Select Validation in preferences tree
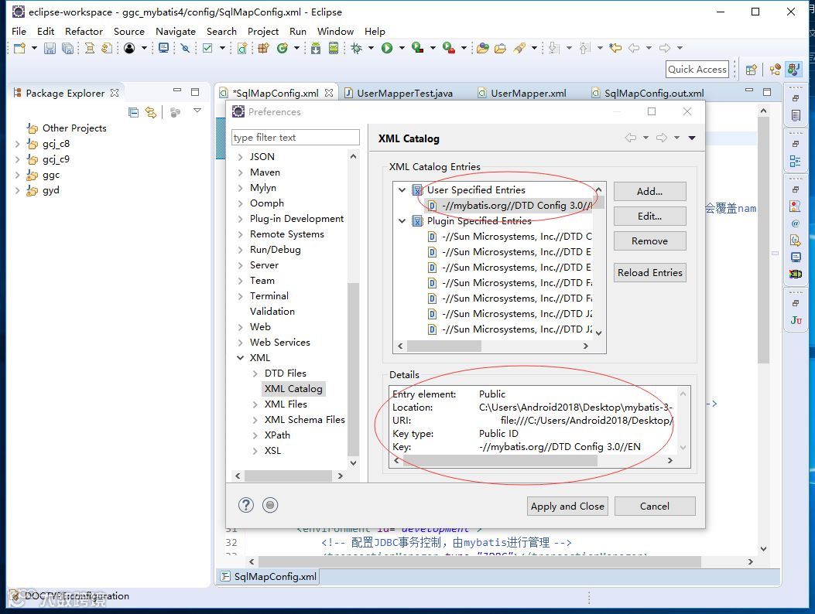 (x=272, y=312)
